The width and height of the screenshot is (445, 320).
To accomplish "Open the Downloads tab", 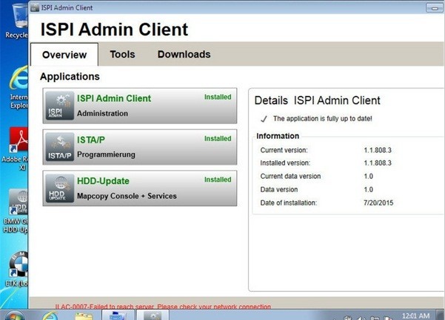I will (184, 55).
